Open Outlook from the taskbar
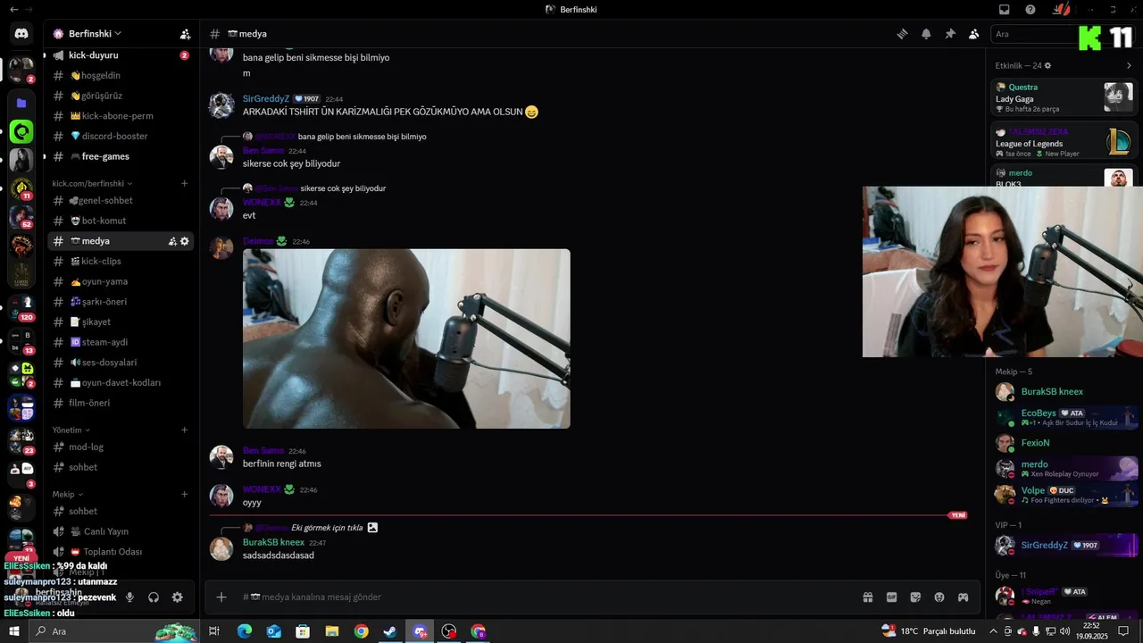Viewport: 1143px width, 643px height. 274,631
